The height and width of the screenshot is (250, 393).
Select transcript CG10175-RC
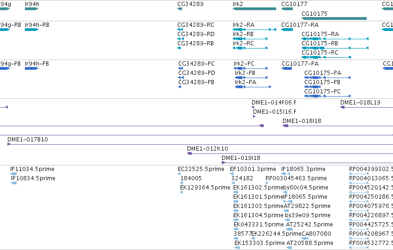pyautogui.click(x=326, y=57)
